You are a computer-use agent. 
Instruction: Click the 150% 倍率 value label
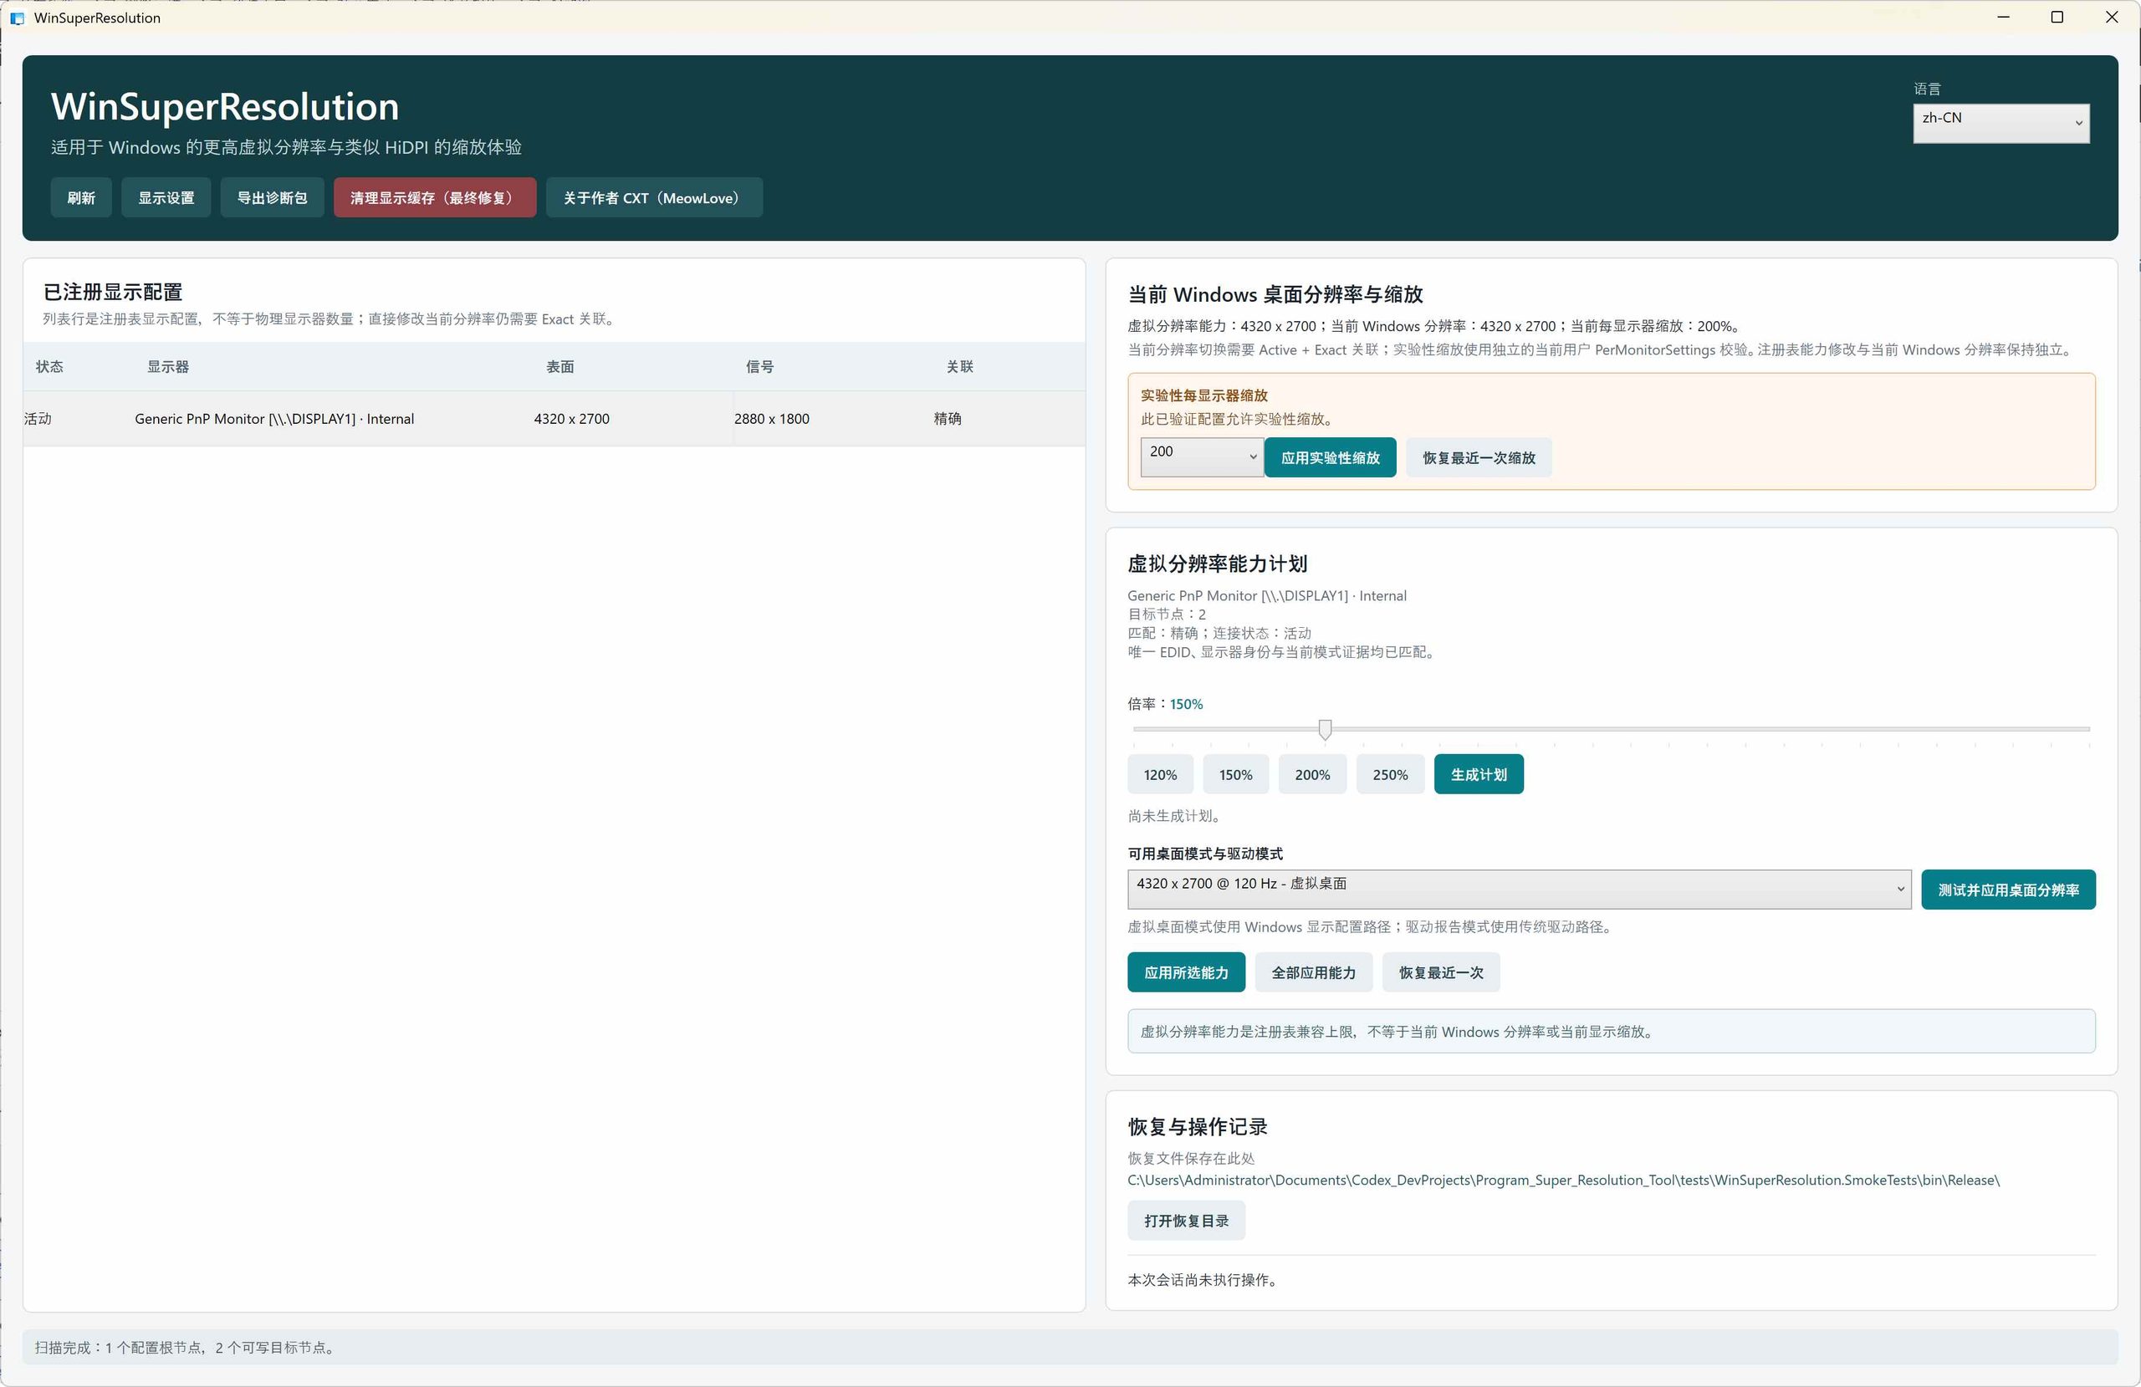point(1186,704)
